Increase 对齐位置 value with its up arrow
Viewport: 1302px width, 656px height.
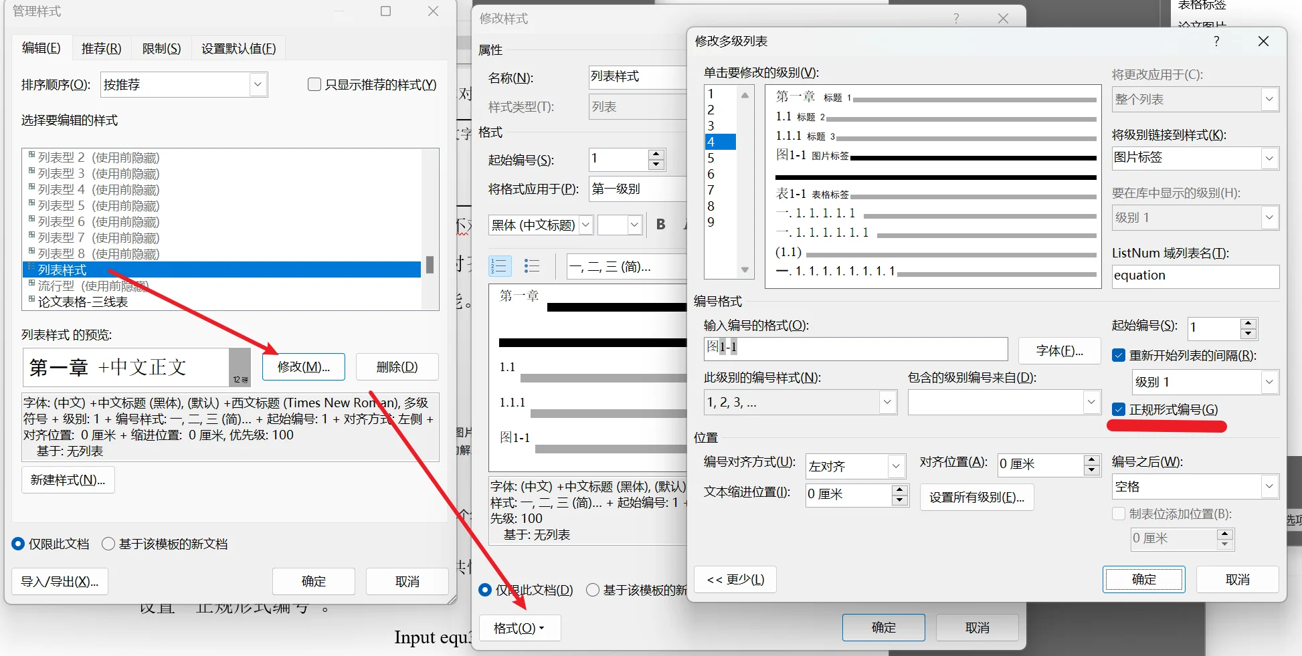[1092, 461]
